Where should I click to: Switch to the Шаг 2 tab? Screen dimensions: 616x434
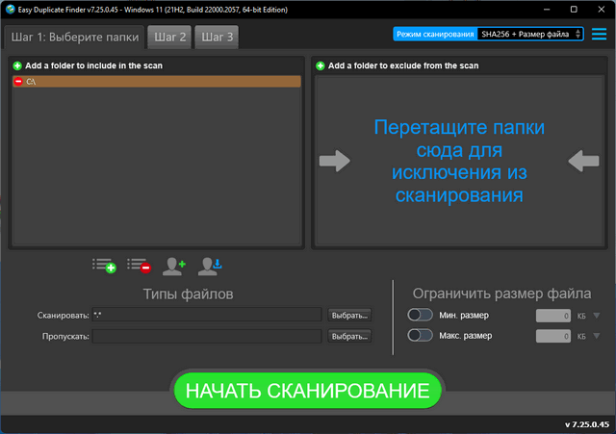[168, 38]
